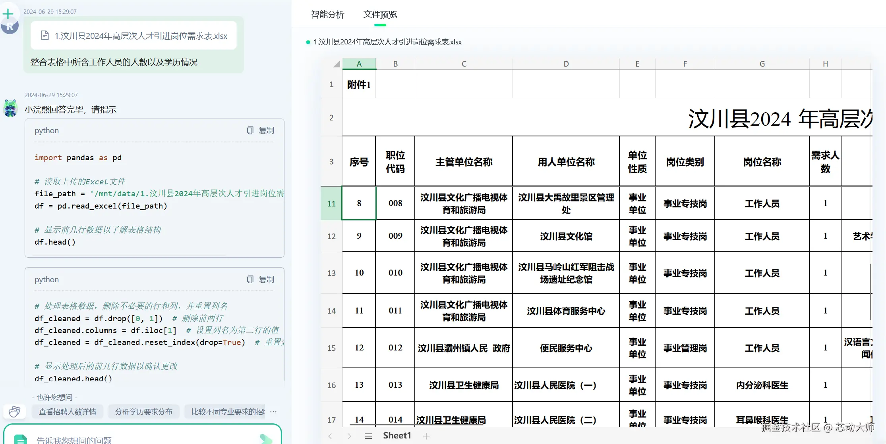Screen dimensions: 886x444
Task: Switch to the 智能分析 tab
Action: click(x=327, y=15)
